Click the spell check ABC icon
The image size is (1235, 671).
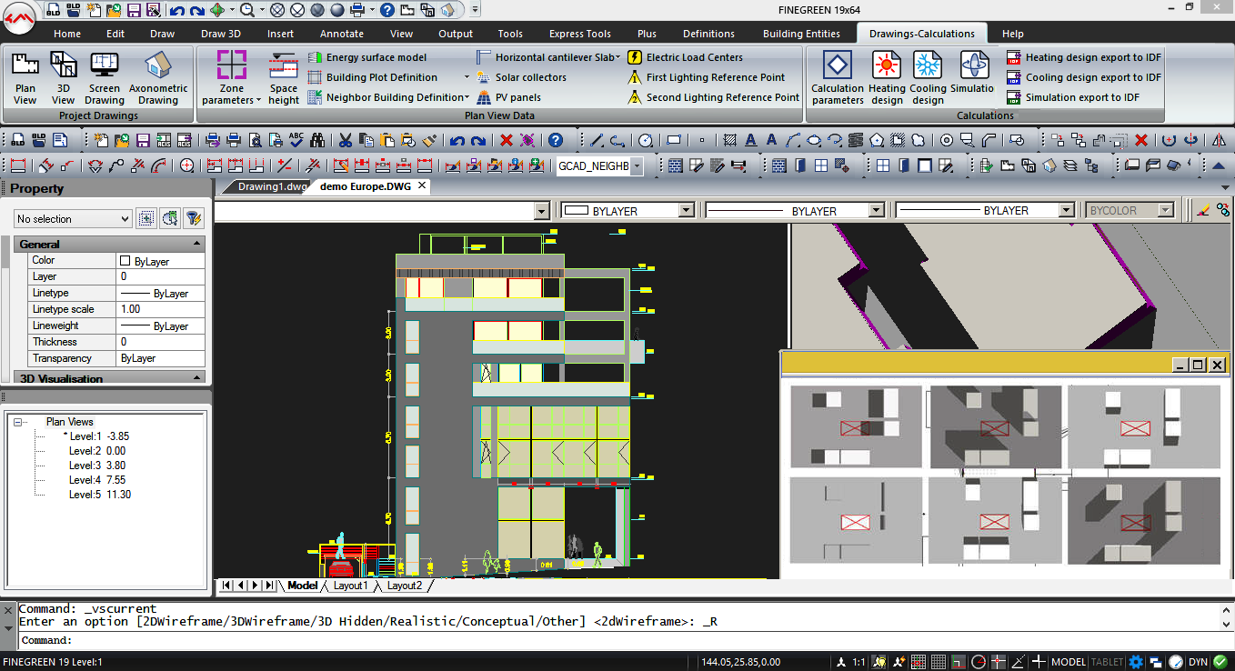(296, 140)
